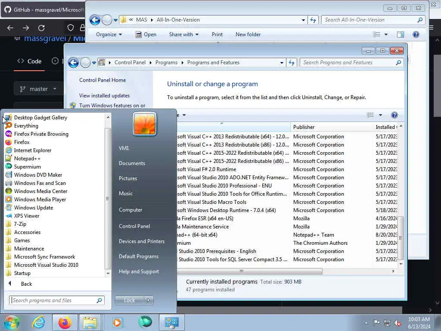Open view options dropdown in Programs and Features
441x331 pixels.
pos(381,115)
